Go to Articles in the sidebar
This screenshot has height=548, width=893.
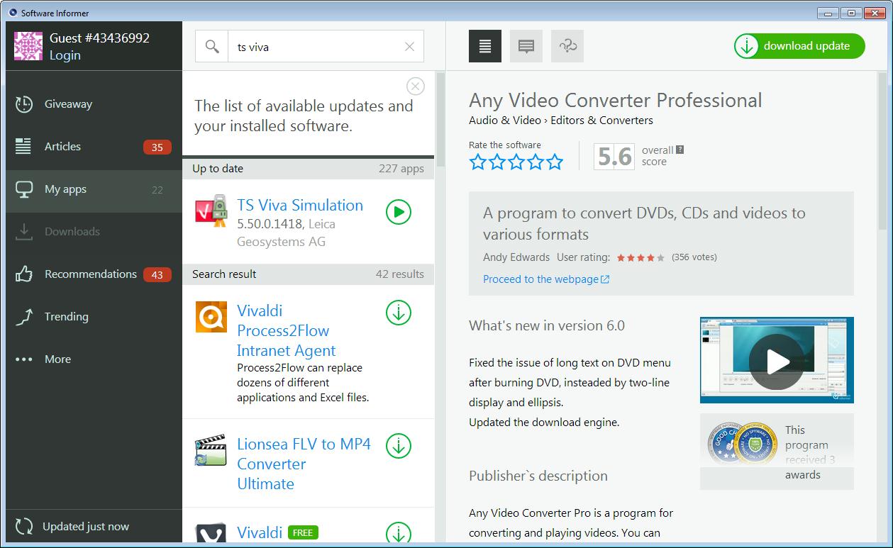(x=62, y=147)
